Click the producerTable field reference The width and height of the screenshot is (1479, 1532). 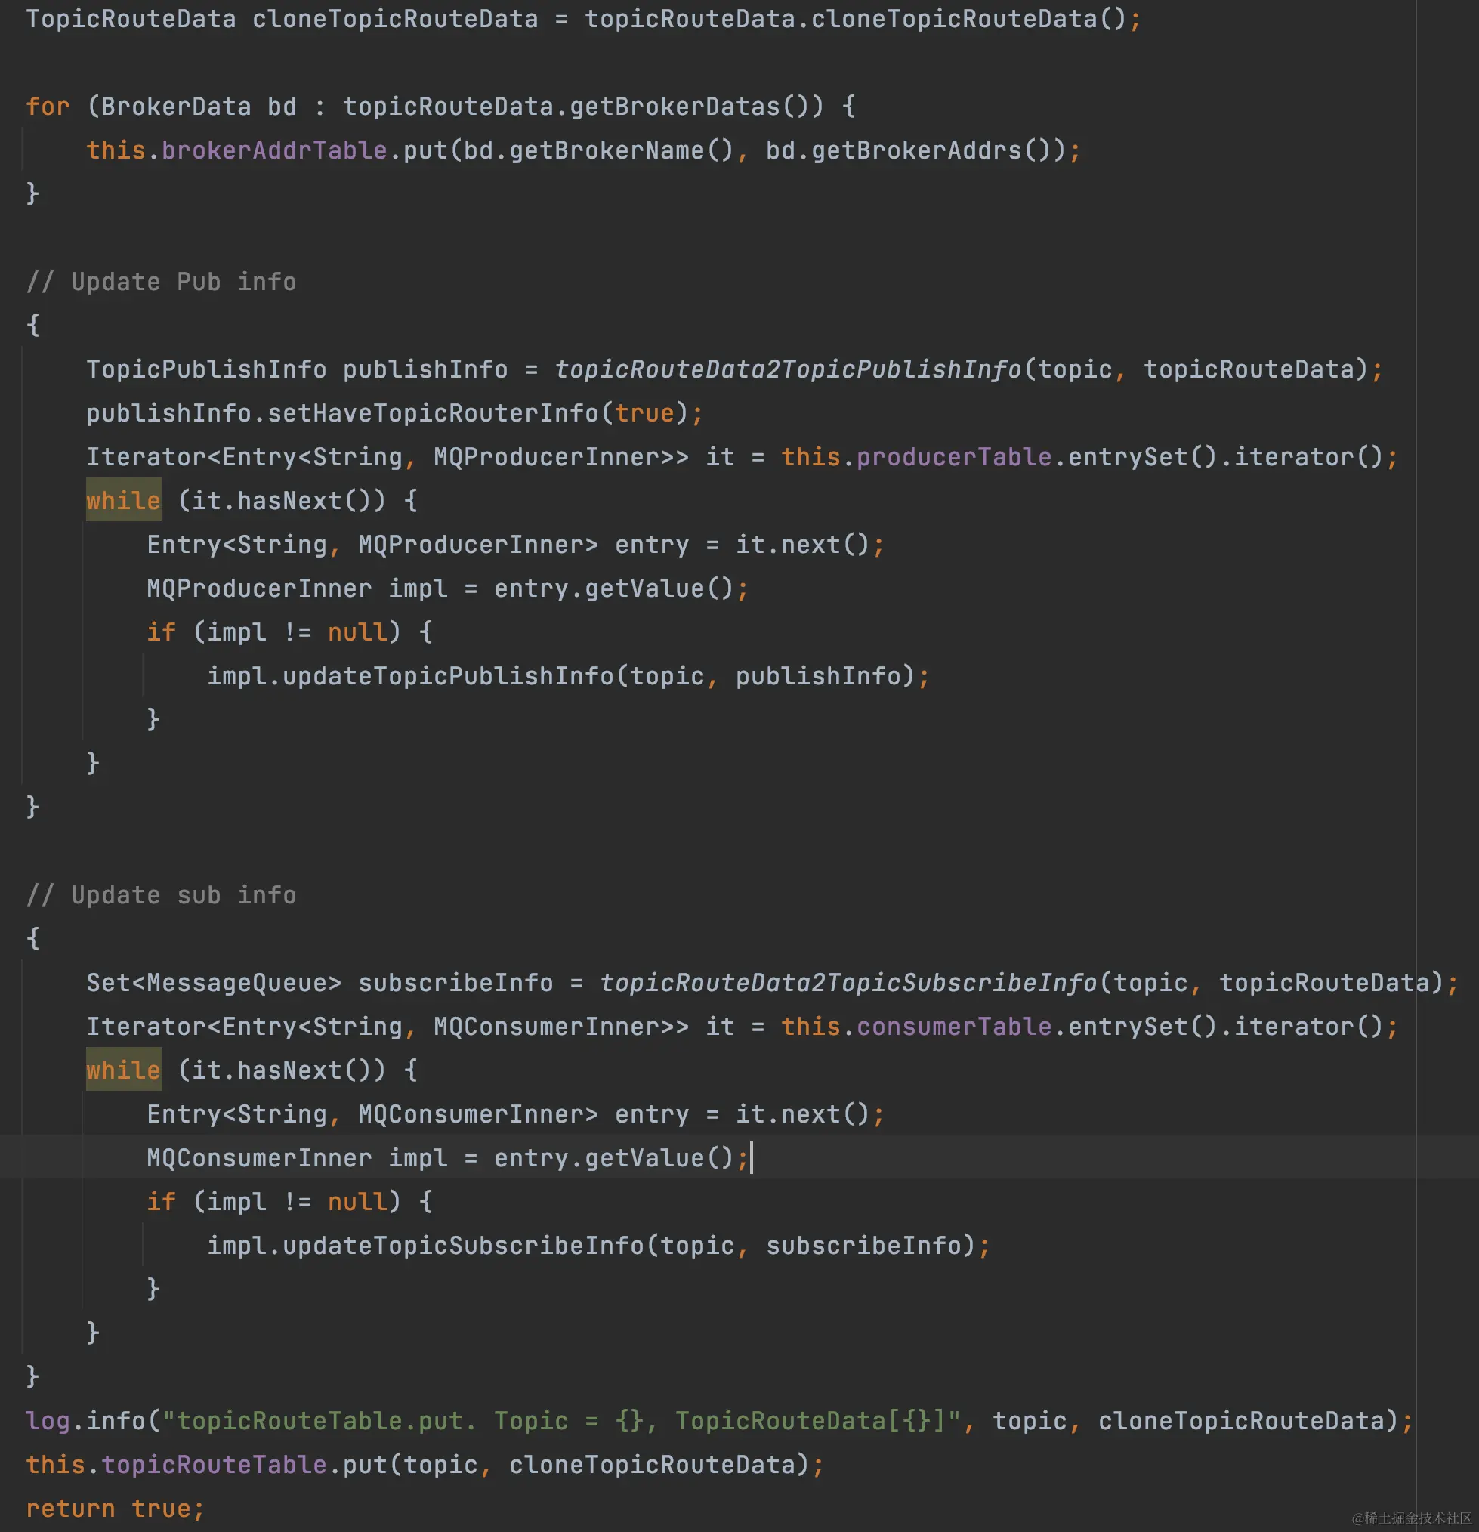pos(954,456)
